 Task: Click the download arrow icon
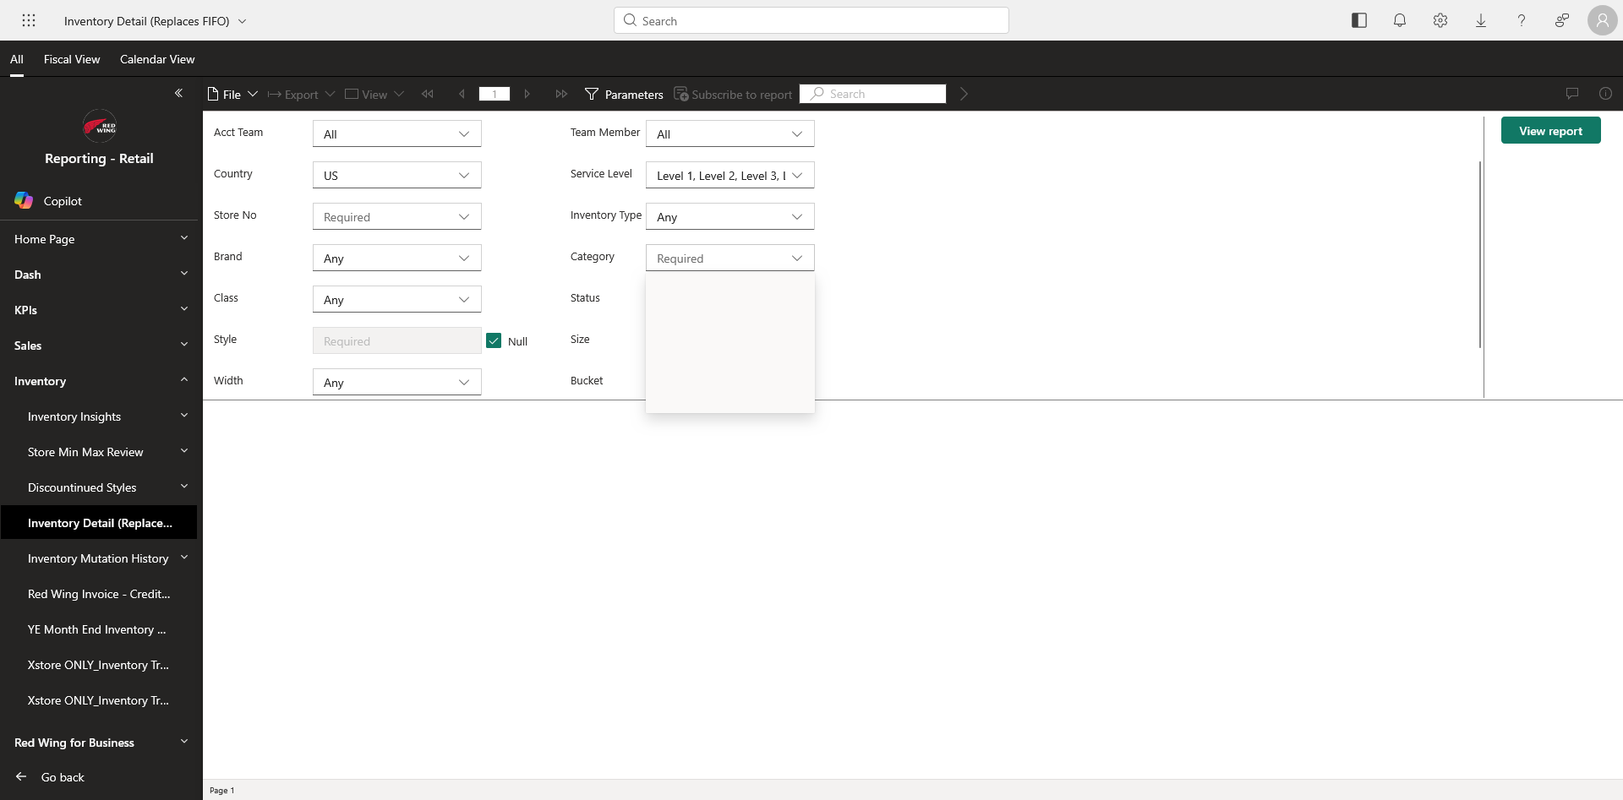1481,20
